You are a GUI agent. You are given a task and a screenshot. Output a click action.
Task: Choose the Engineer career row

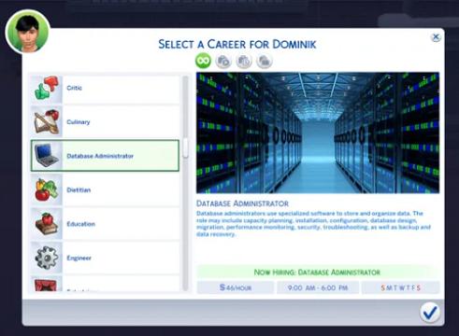105,258
